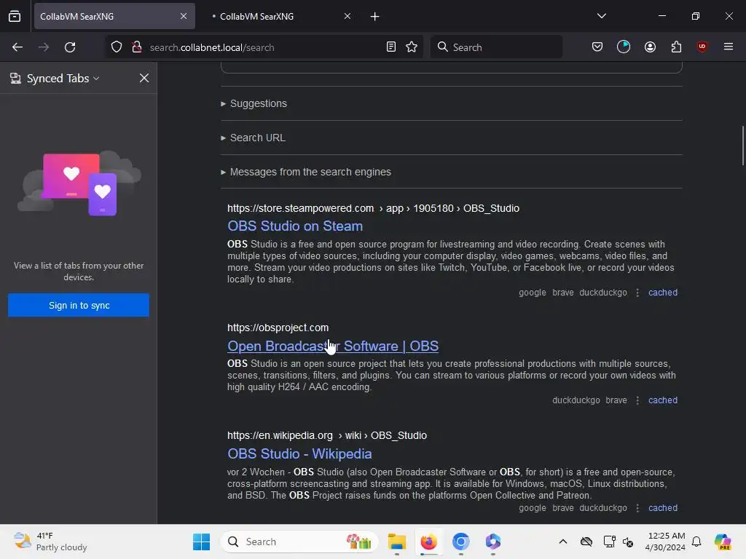Screen dimensions: 746x559
Task: Open Copilot app next to Chromium
Action: coord(493,542)
